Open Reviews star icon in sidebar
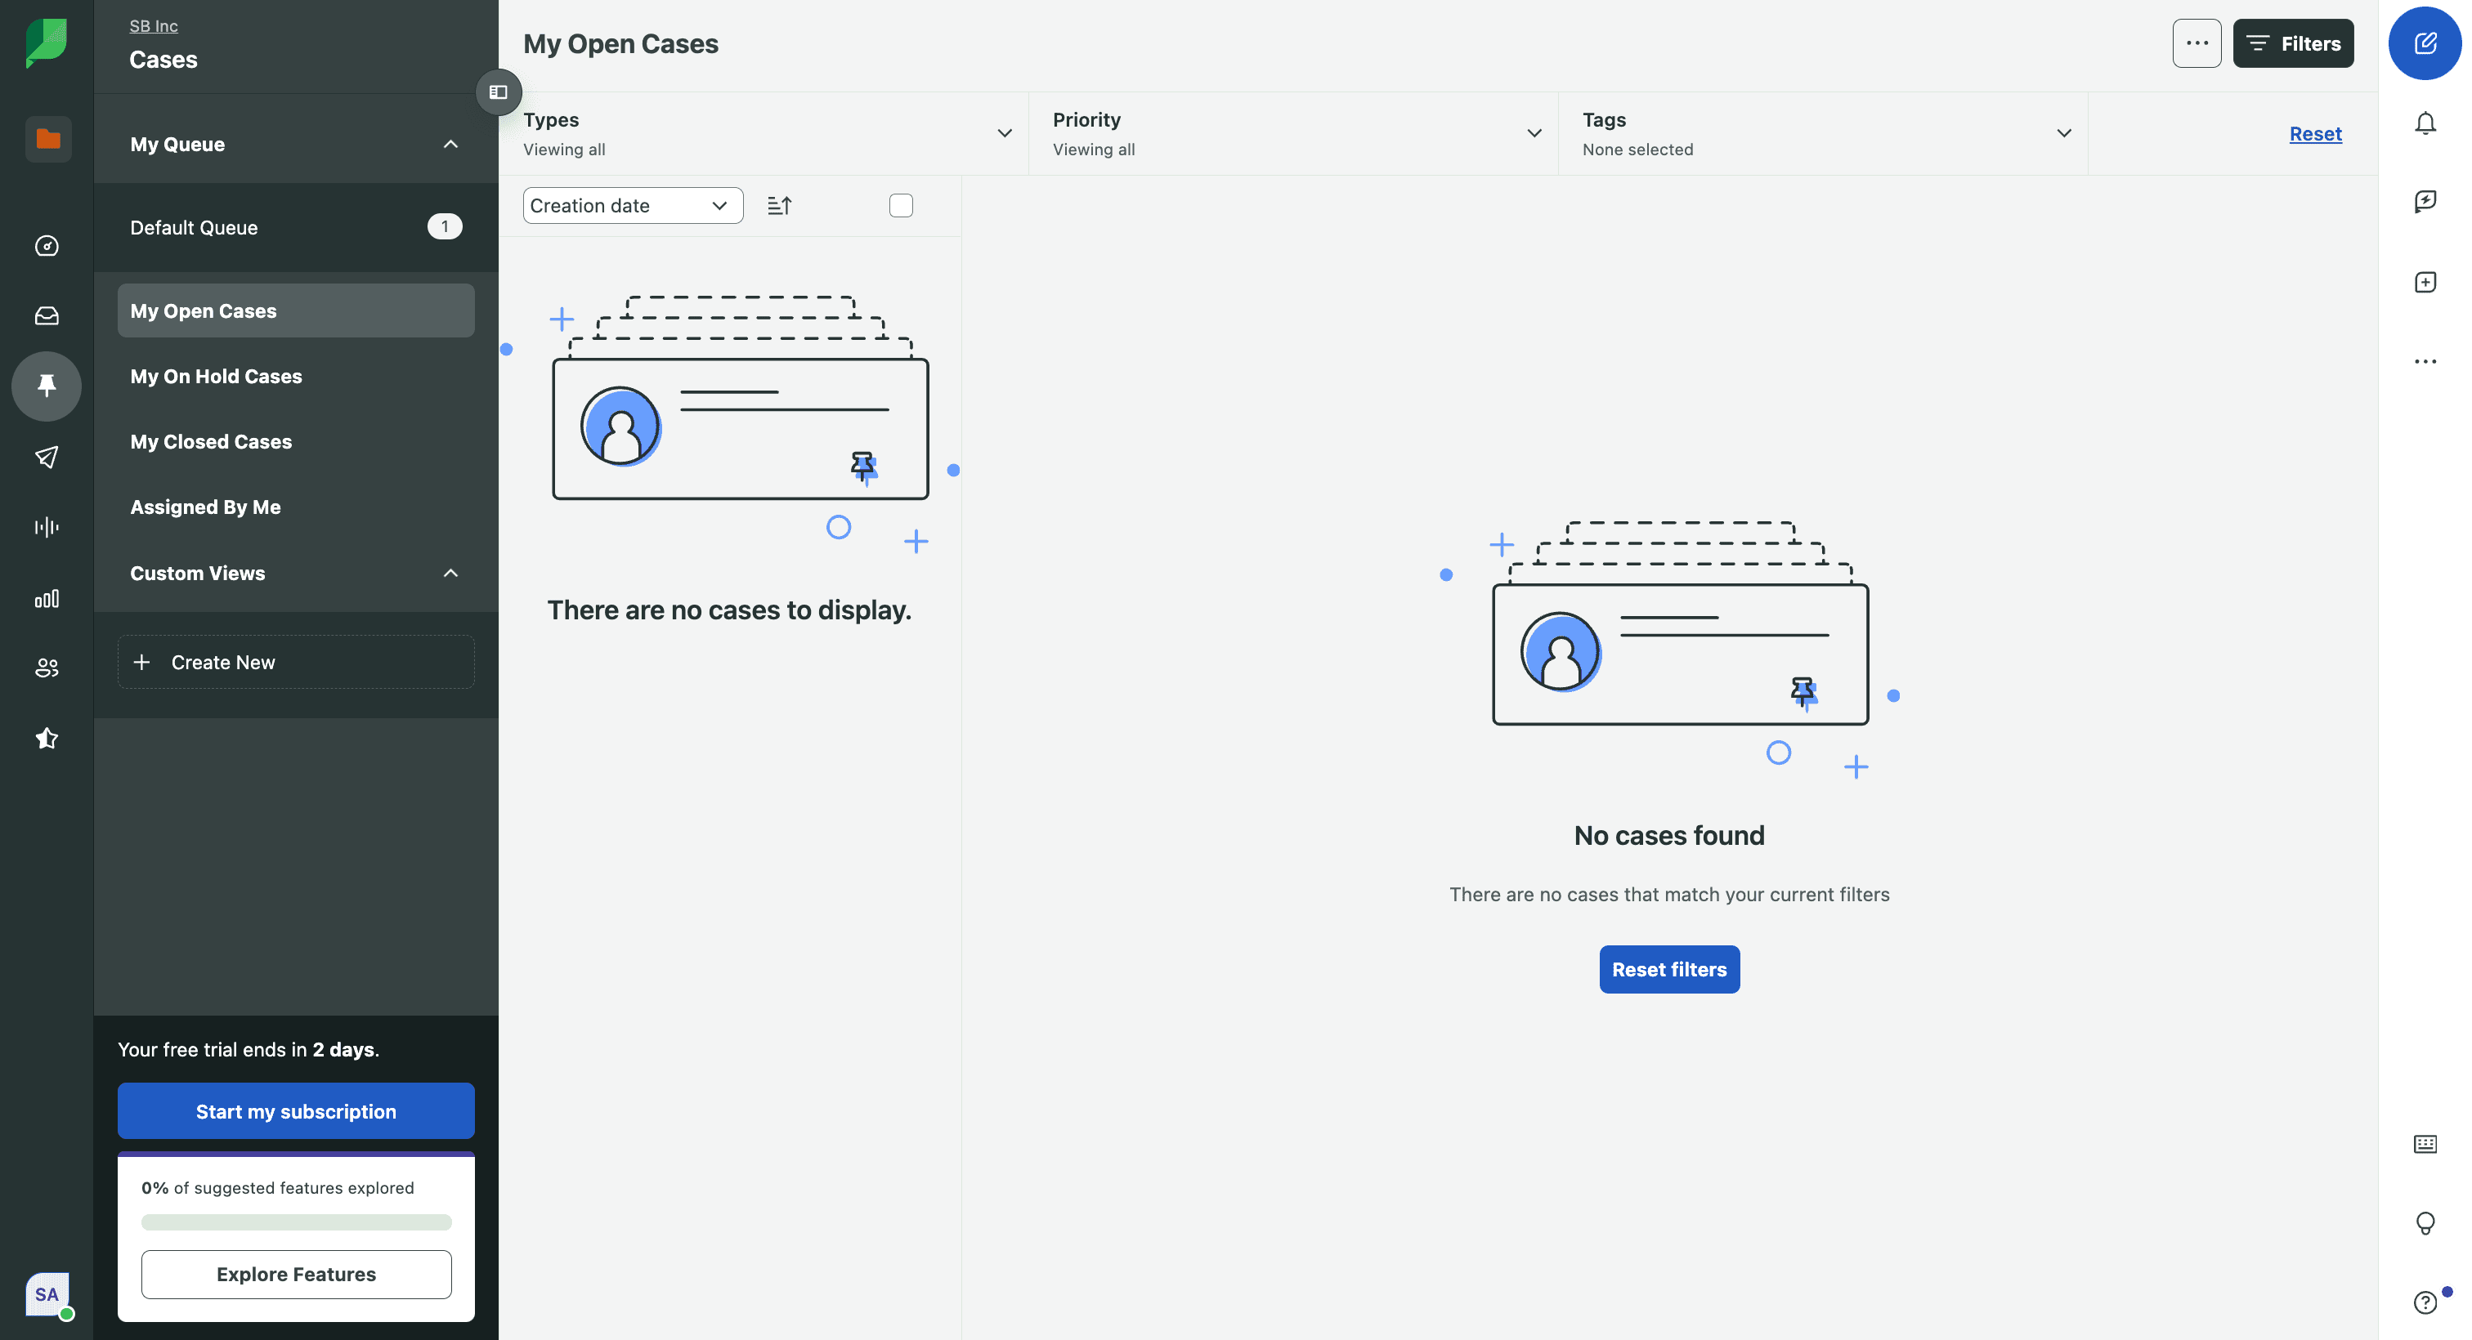 coord(46,738)
